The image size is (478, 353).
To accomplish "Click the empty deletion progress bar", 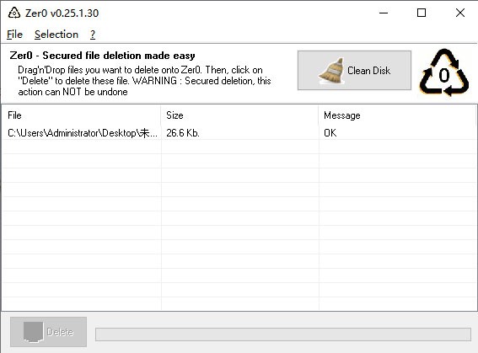I will click(283, 334).
